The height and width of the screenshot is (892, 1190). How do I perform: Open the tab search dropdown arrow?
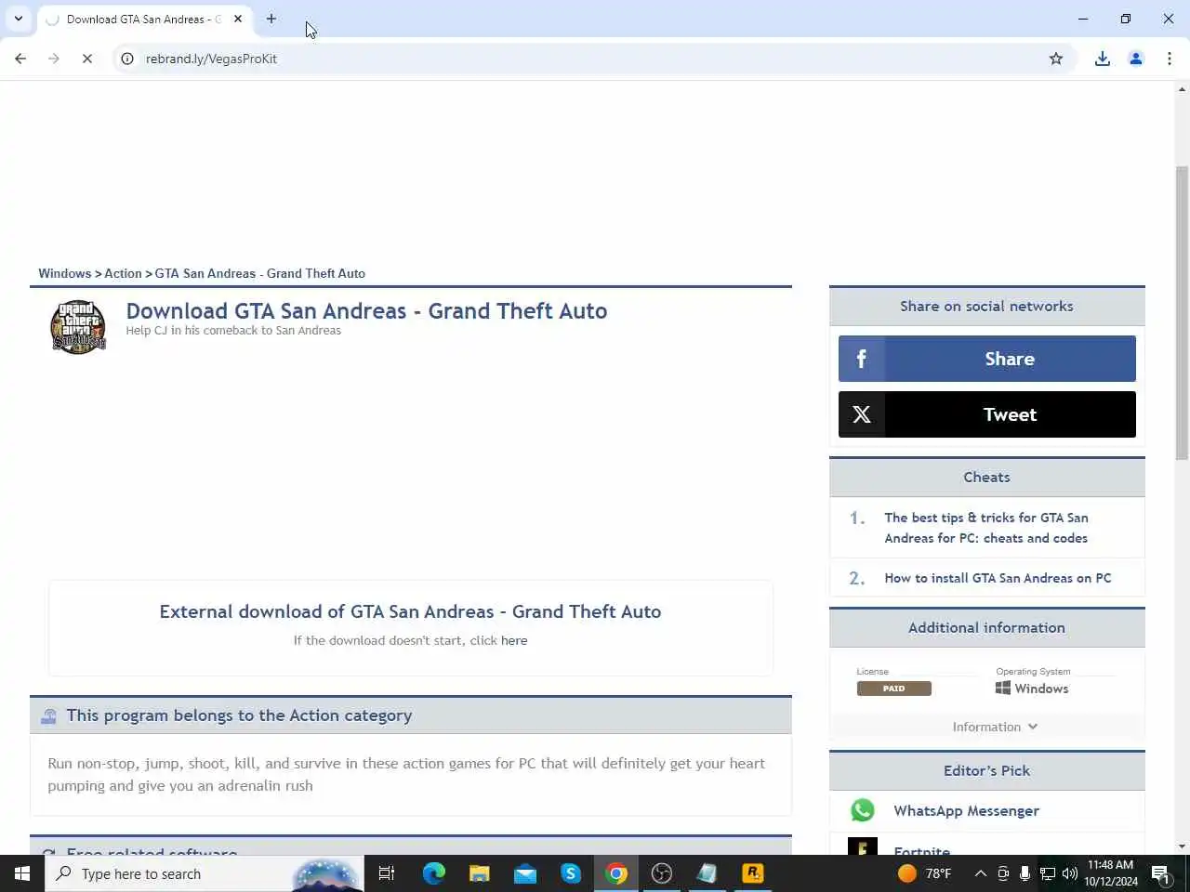18,19
